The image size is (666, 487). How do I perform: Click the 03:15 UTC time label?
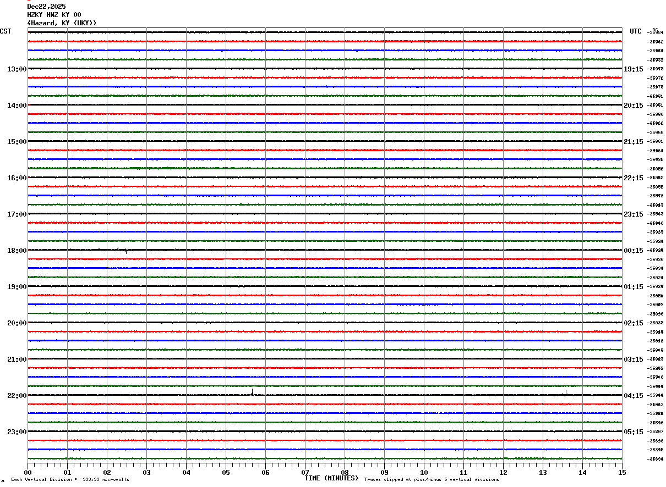(x=633, y=359)
